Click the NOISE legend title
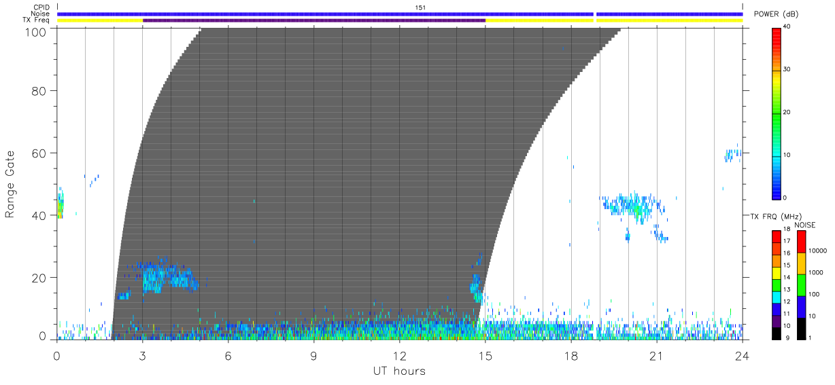 pos(805,225)
